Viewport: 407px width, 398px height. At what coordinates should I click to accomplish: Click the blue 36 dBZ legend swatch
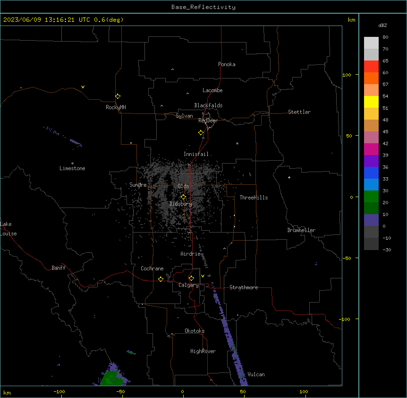[x=371, y=173]
